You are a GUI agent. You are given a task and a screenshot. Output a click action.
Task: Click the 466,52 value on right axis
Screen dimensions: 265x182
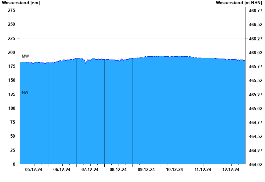point(256,24)
